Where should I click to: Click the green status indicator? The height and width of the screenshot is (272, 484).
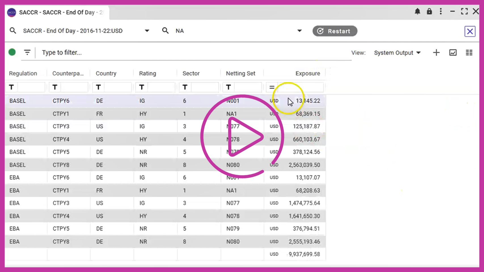12,52
